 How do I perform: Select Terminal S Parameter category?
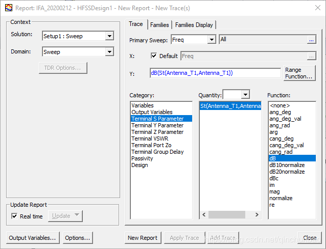(161, 119)
